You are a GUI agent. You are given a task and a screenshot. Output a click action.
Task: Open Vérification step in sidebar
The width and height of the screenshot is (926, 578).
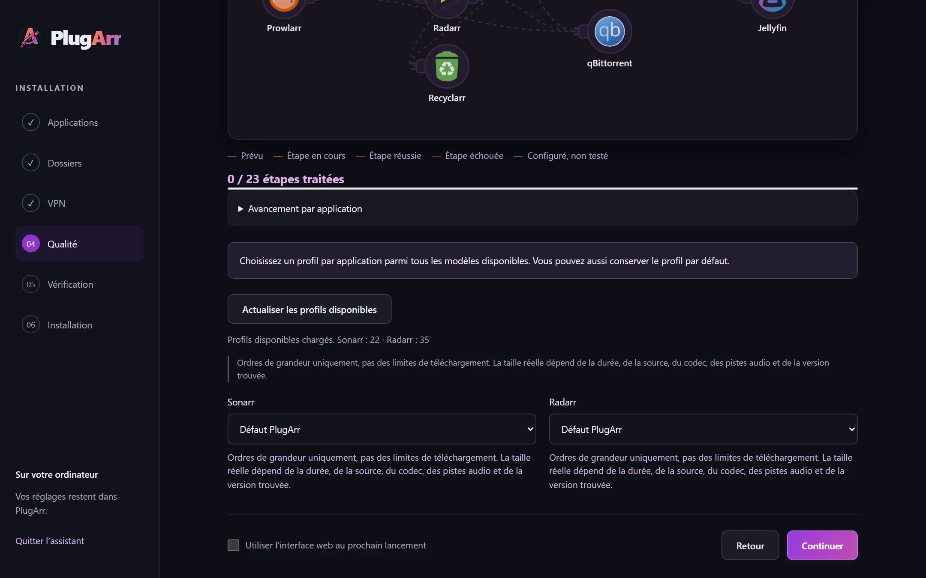click(x=79, y=284)
